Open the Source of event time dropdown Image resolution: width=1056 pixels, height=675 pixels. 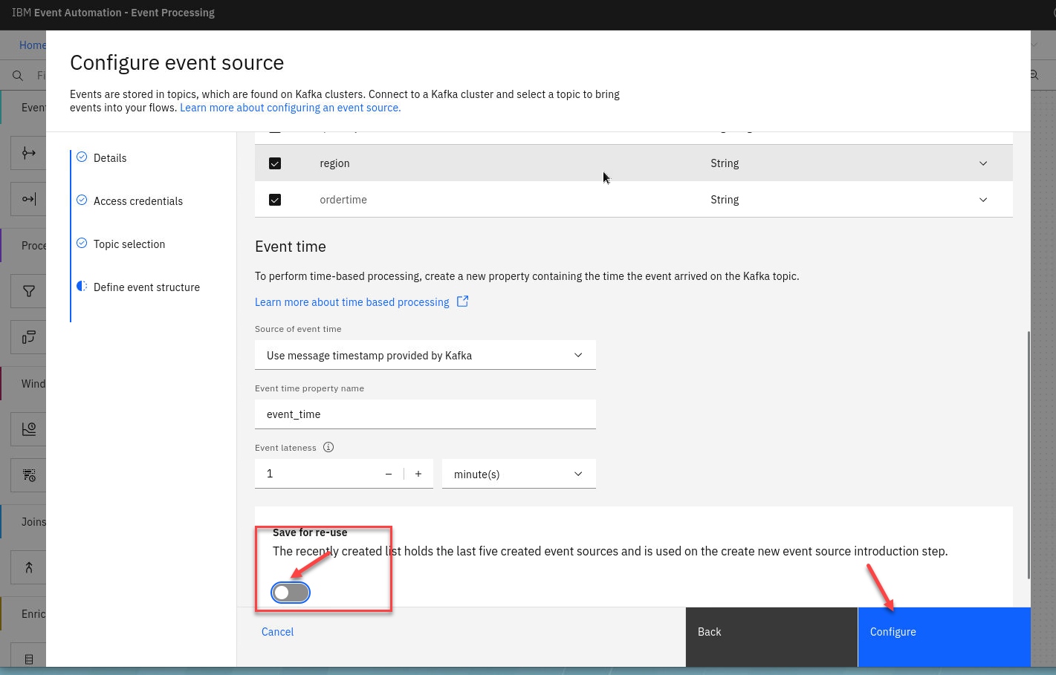(425, 356)
